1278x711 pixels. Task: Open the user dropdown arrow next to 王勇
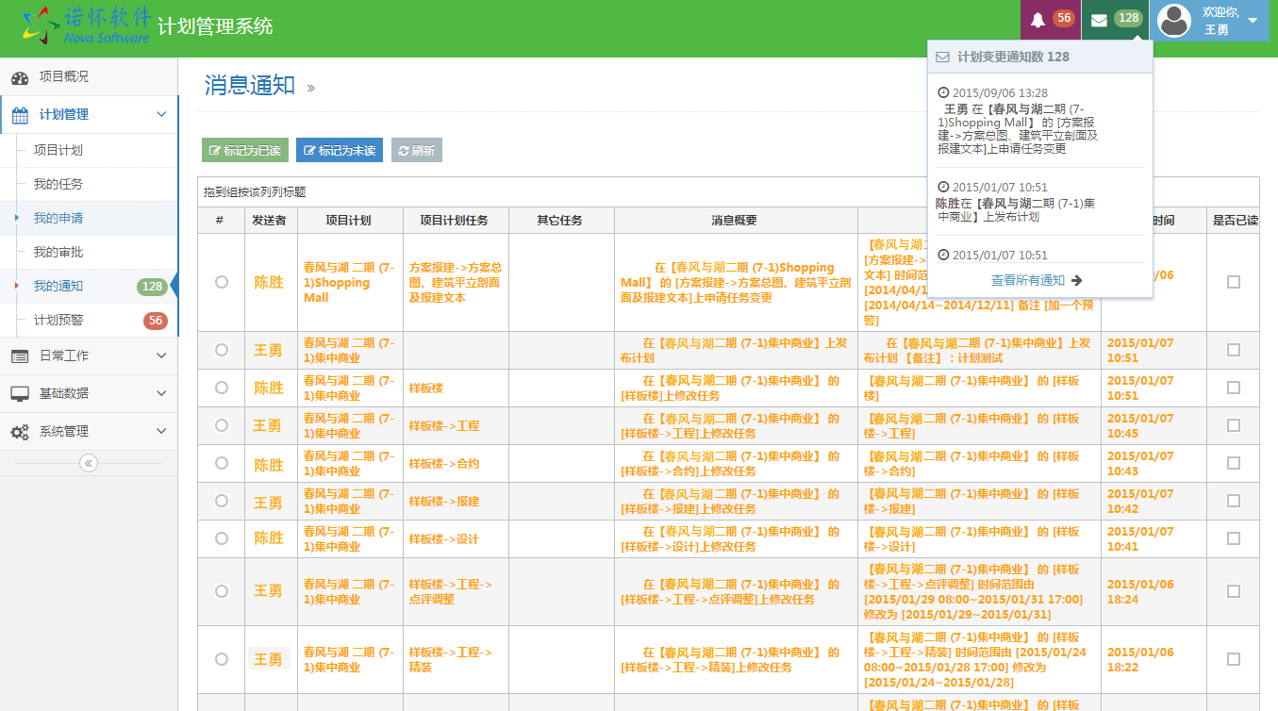click(1253, 21)
